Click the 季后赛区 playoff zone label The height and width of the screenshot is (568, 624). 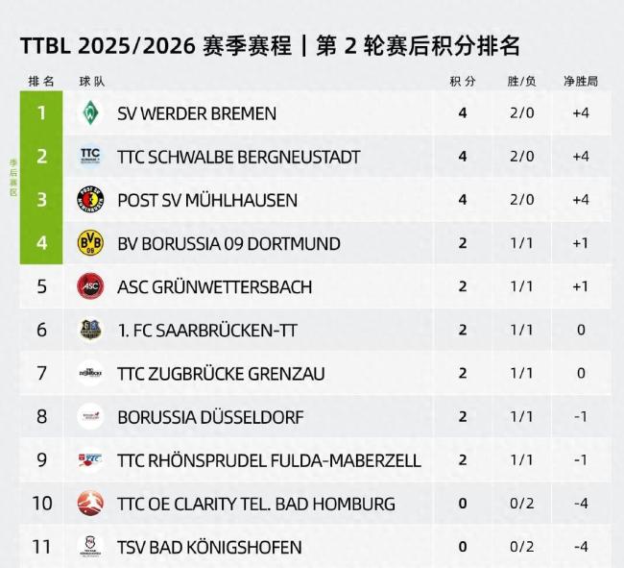click(x=13, y=178)
